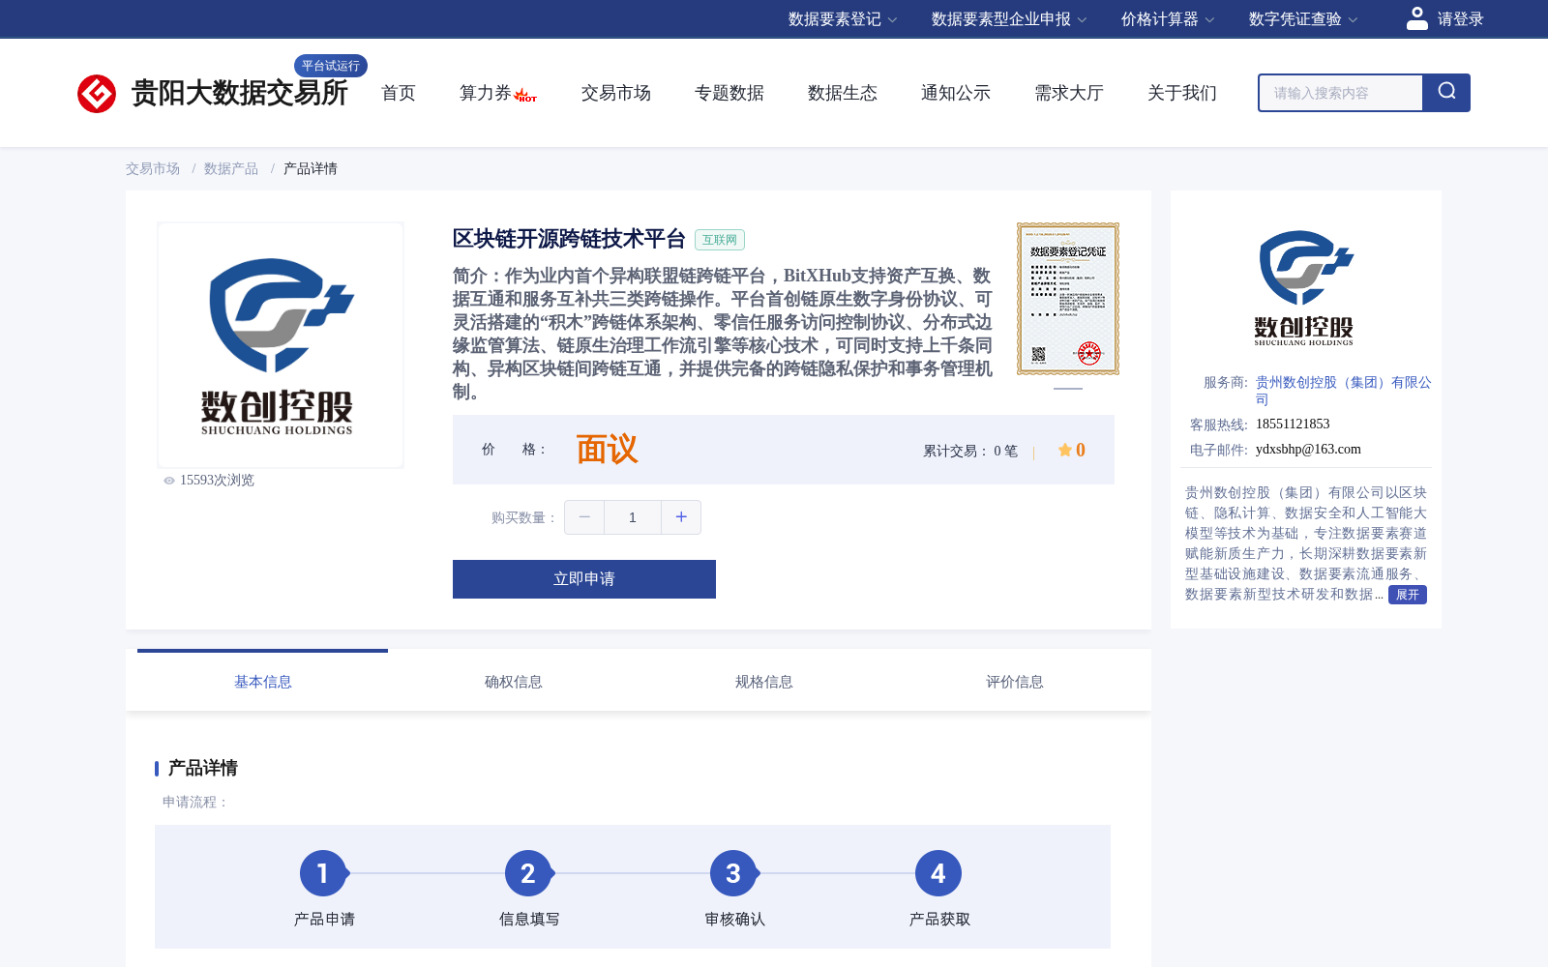This screenshot has height=967, width=1548.
Task: Expand the 数据要素型企业申报 dropdown
Action: pyautogui.click(x=1009, y=19)
